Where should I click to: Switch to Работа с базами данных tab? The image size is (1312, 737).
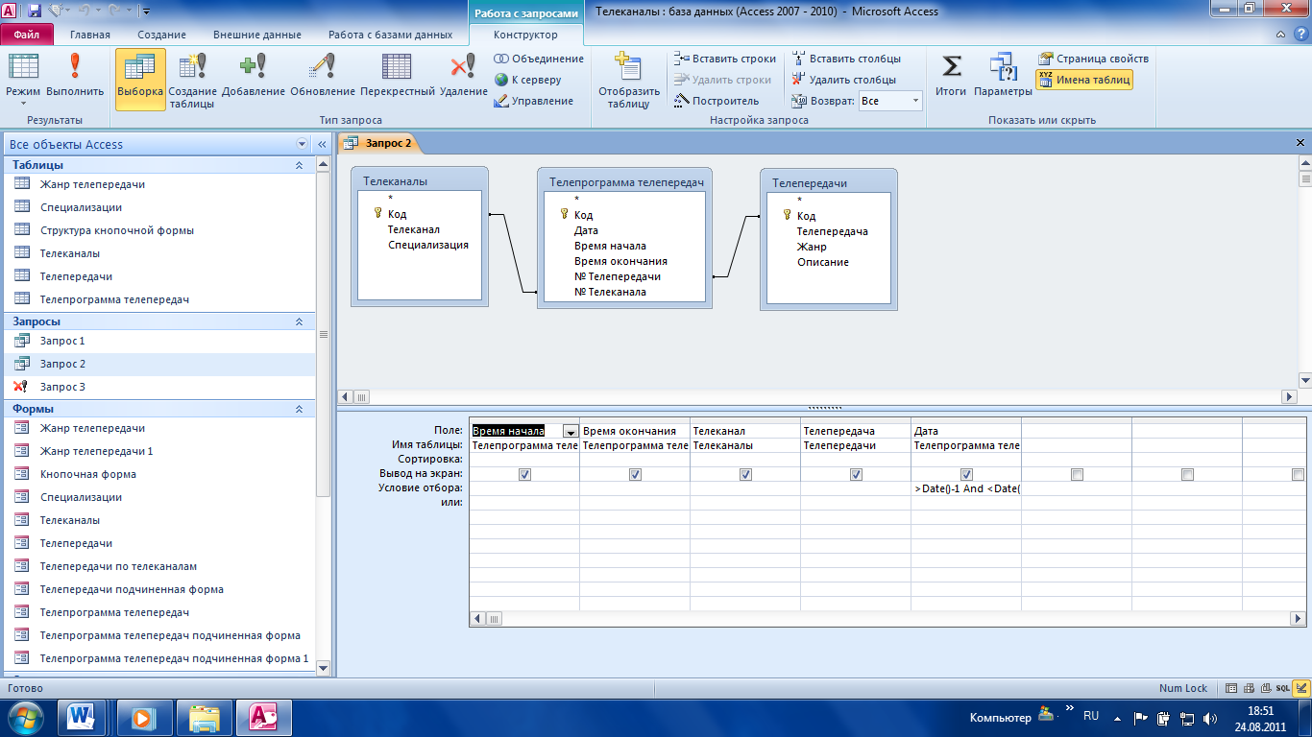pyautogui.click(x=390, y=35)
